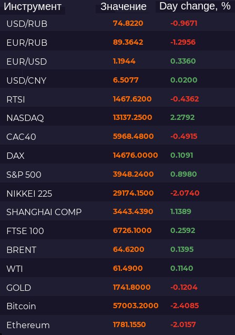Click the Bitcoin value 57003.2000
Viewport: 235px width, 335px height.
(136, 306)
